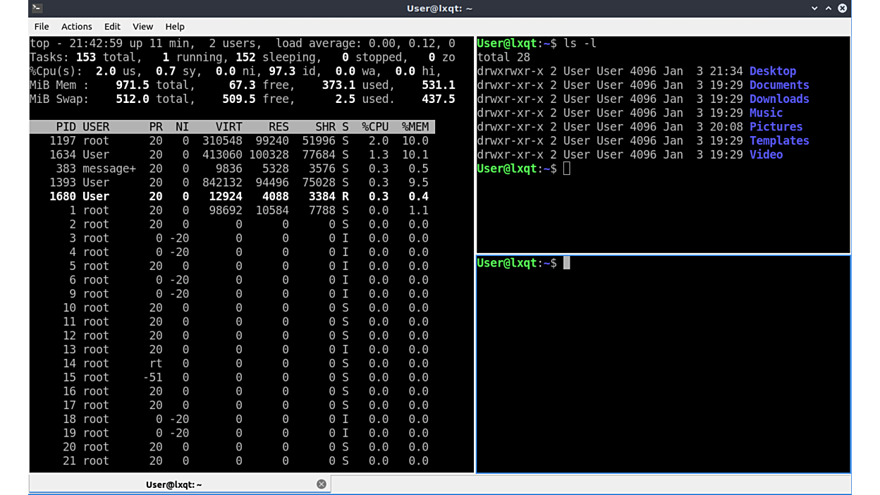Select the User@lxqt: ~ tab
Image resolution: width=880 pixels, height=495 pixels.
tap(173, 484)
